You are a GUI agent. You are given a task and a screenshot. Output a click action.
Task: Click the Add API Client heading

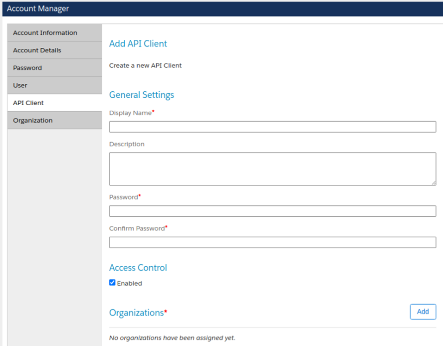138,44
